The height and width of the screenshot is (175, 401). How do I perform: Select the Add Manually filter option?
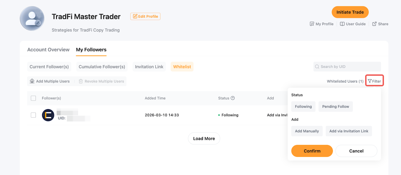pos(307,131)
